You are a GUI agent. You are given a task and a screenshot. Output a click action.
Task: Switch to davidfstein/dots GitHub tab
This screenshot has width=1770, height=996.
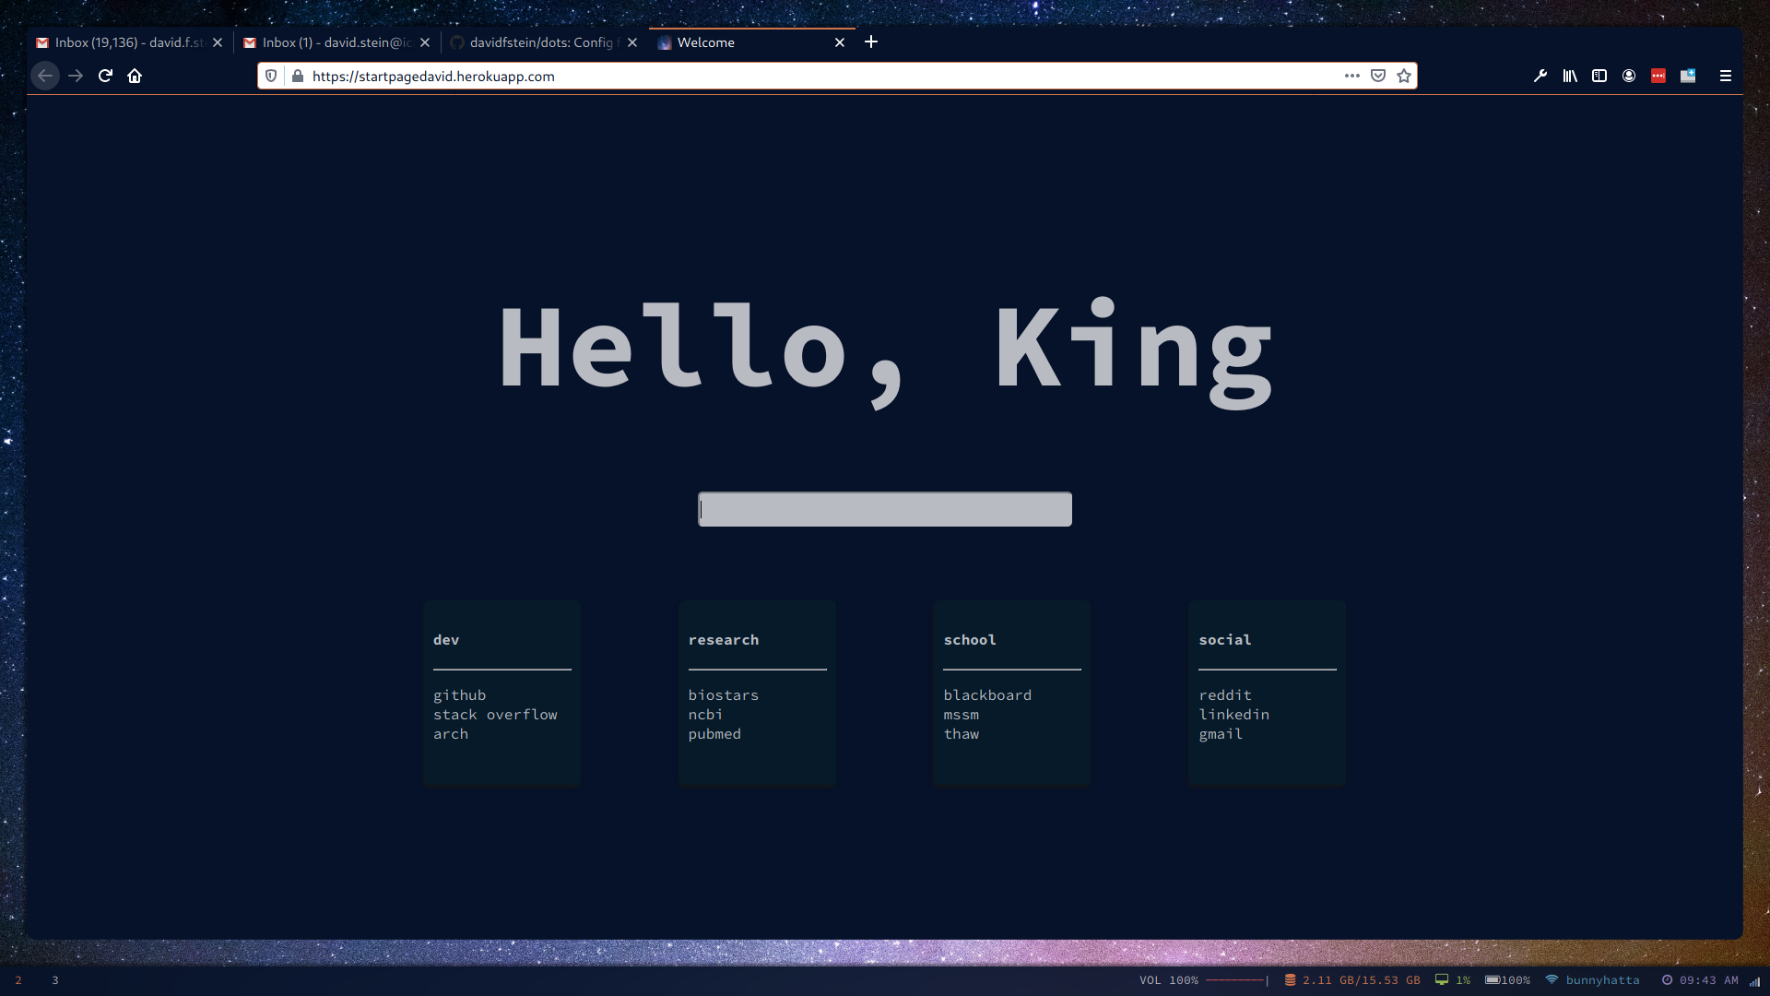click(541, 42)
